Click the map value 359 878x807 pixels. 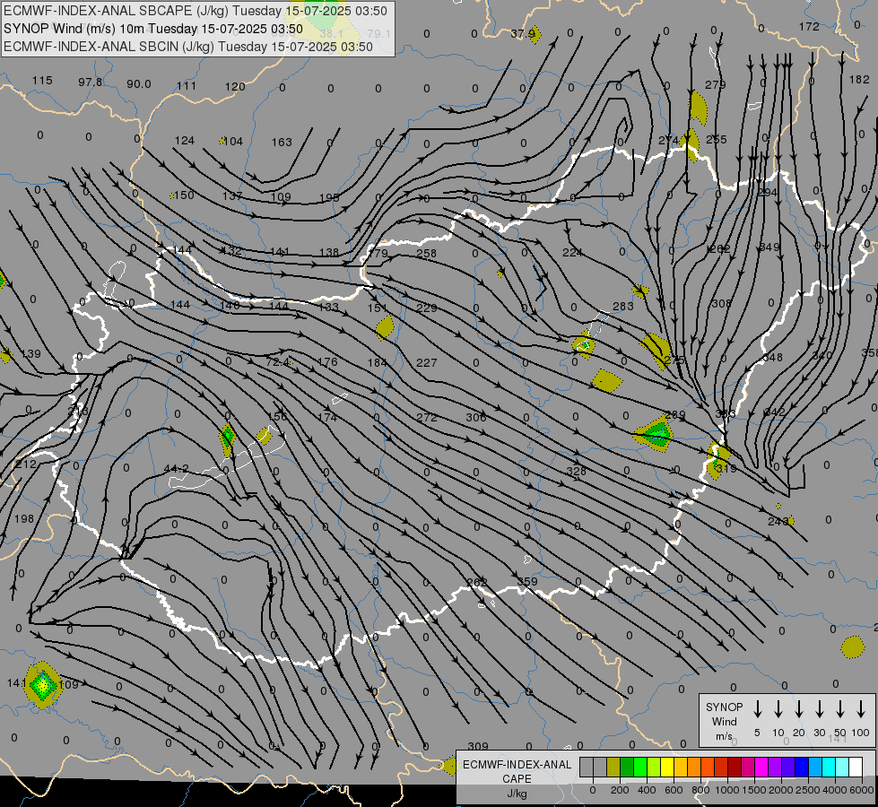[527, 581]
